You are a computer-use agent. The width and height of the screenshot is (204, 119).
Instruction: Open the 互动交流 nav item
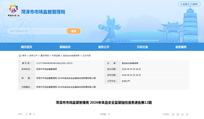coord(143,47)
